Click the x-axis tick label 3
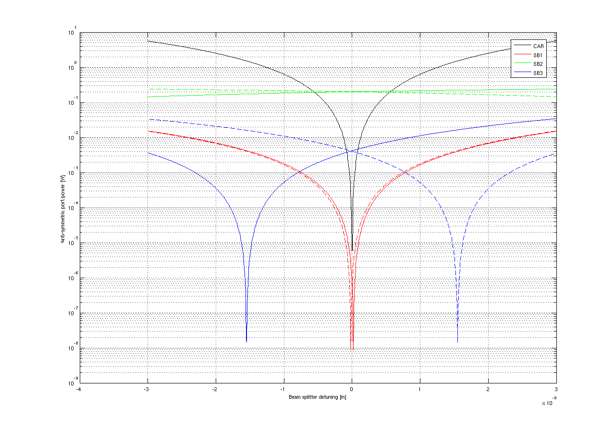This screenshot has width=615, height=431. pos(556,390)
